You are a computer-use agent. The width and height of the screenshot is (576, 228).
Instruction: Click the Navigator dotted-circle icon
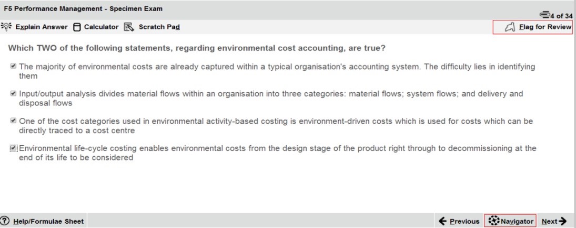click(x=494, y=221)
